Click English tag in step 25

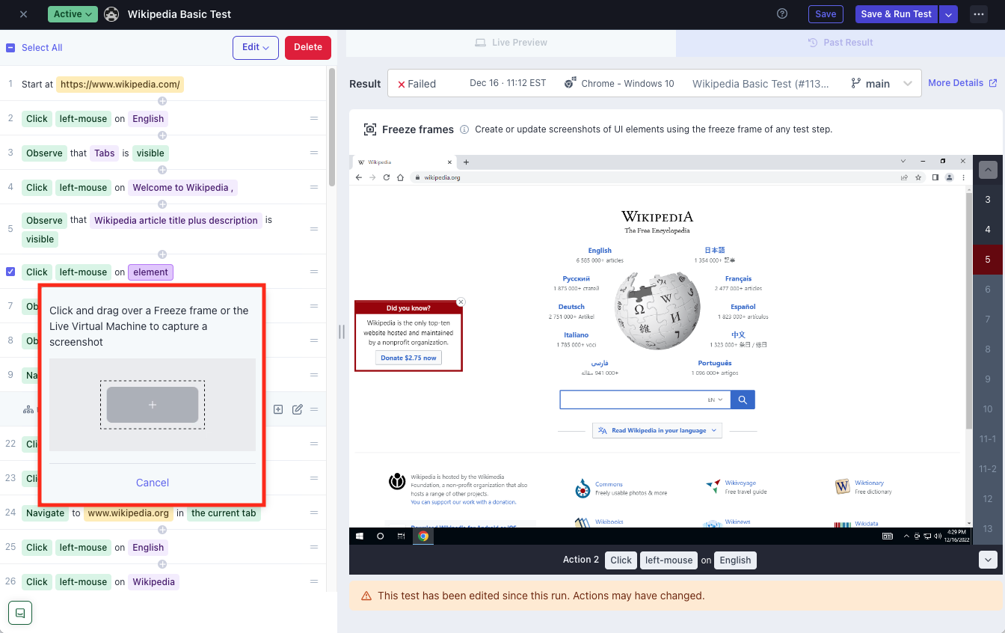coord(148,548)
